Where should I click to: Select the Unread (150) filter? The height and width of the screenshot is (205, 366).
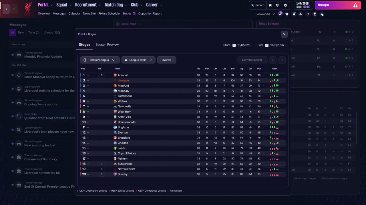[x=52, y=32]
